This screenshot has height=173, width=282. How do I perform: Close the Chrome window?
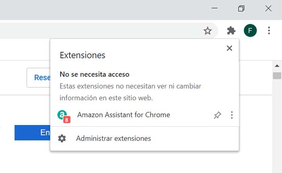268,8
